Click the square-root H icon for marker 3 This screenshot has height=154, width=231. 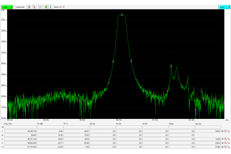(x=225, y=143)
